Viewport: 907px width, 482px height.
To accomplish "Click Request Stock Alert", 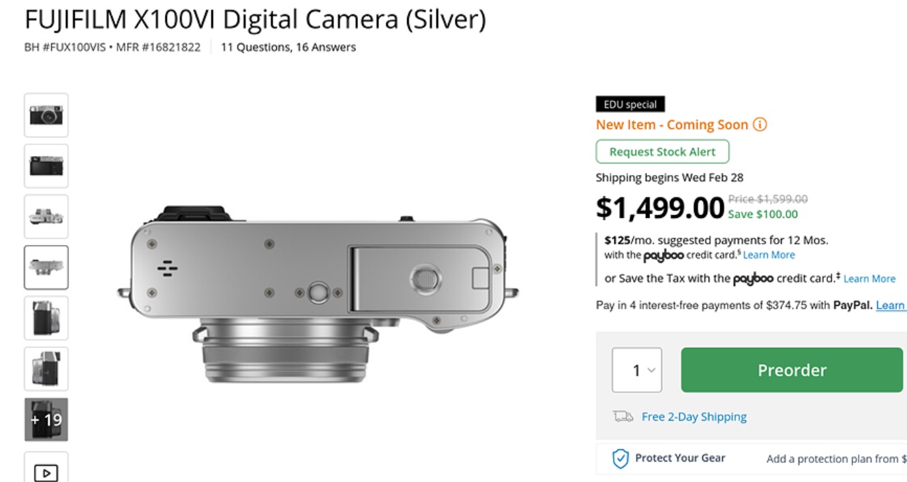I will pos(662,151).
